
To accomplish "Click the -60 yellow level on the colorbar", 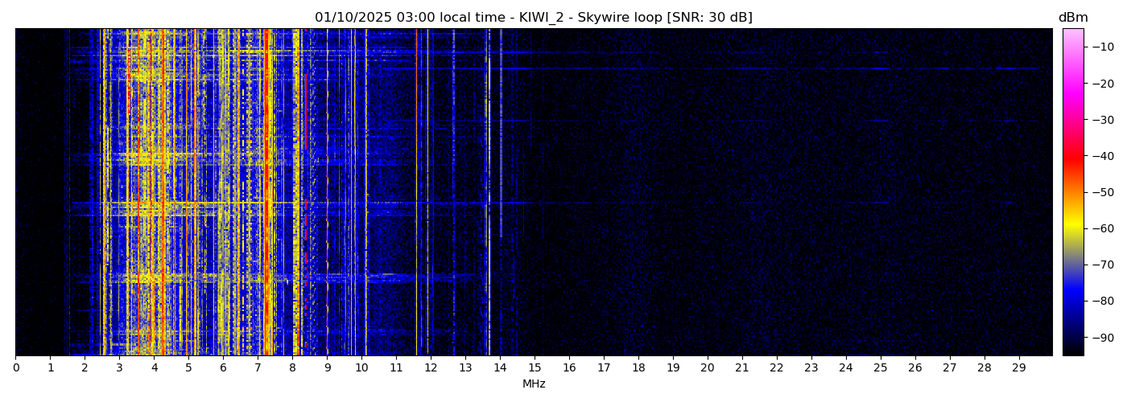I will click(x=1073, y=228).
